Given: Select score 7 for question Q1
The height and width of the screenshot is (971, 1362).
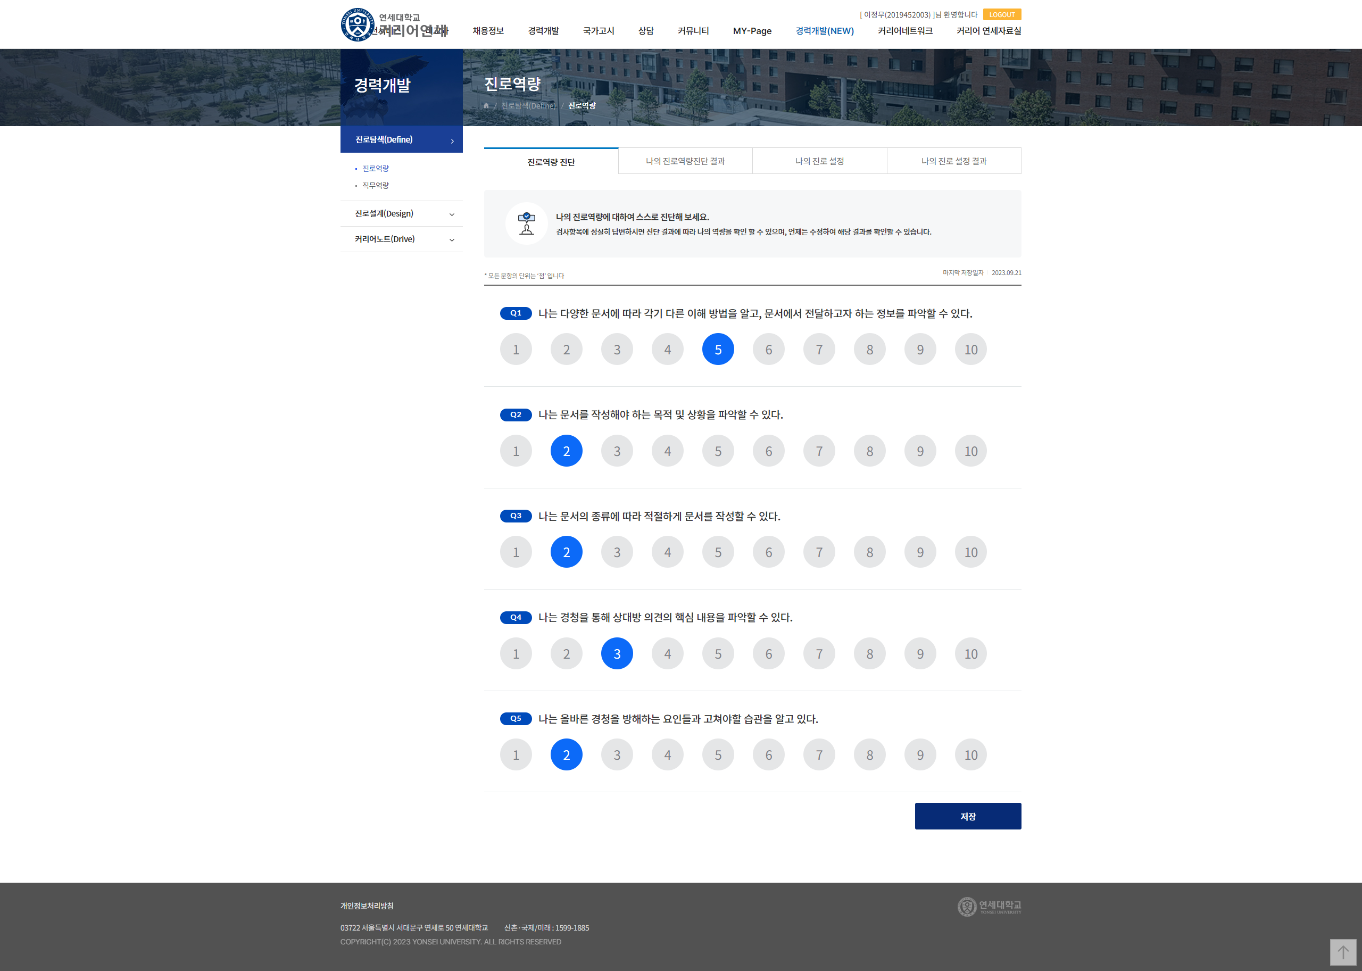Looking at the screenshot, I should click(x=818, y=349).
